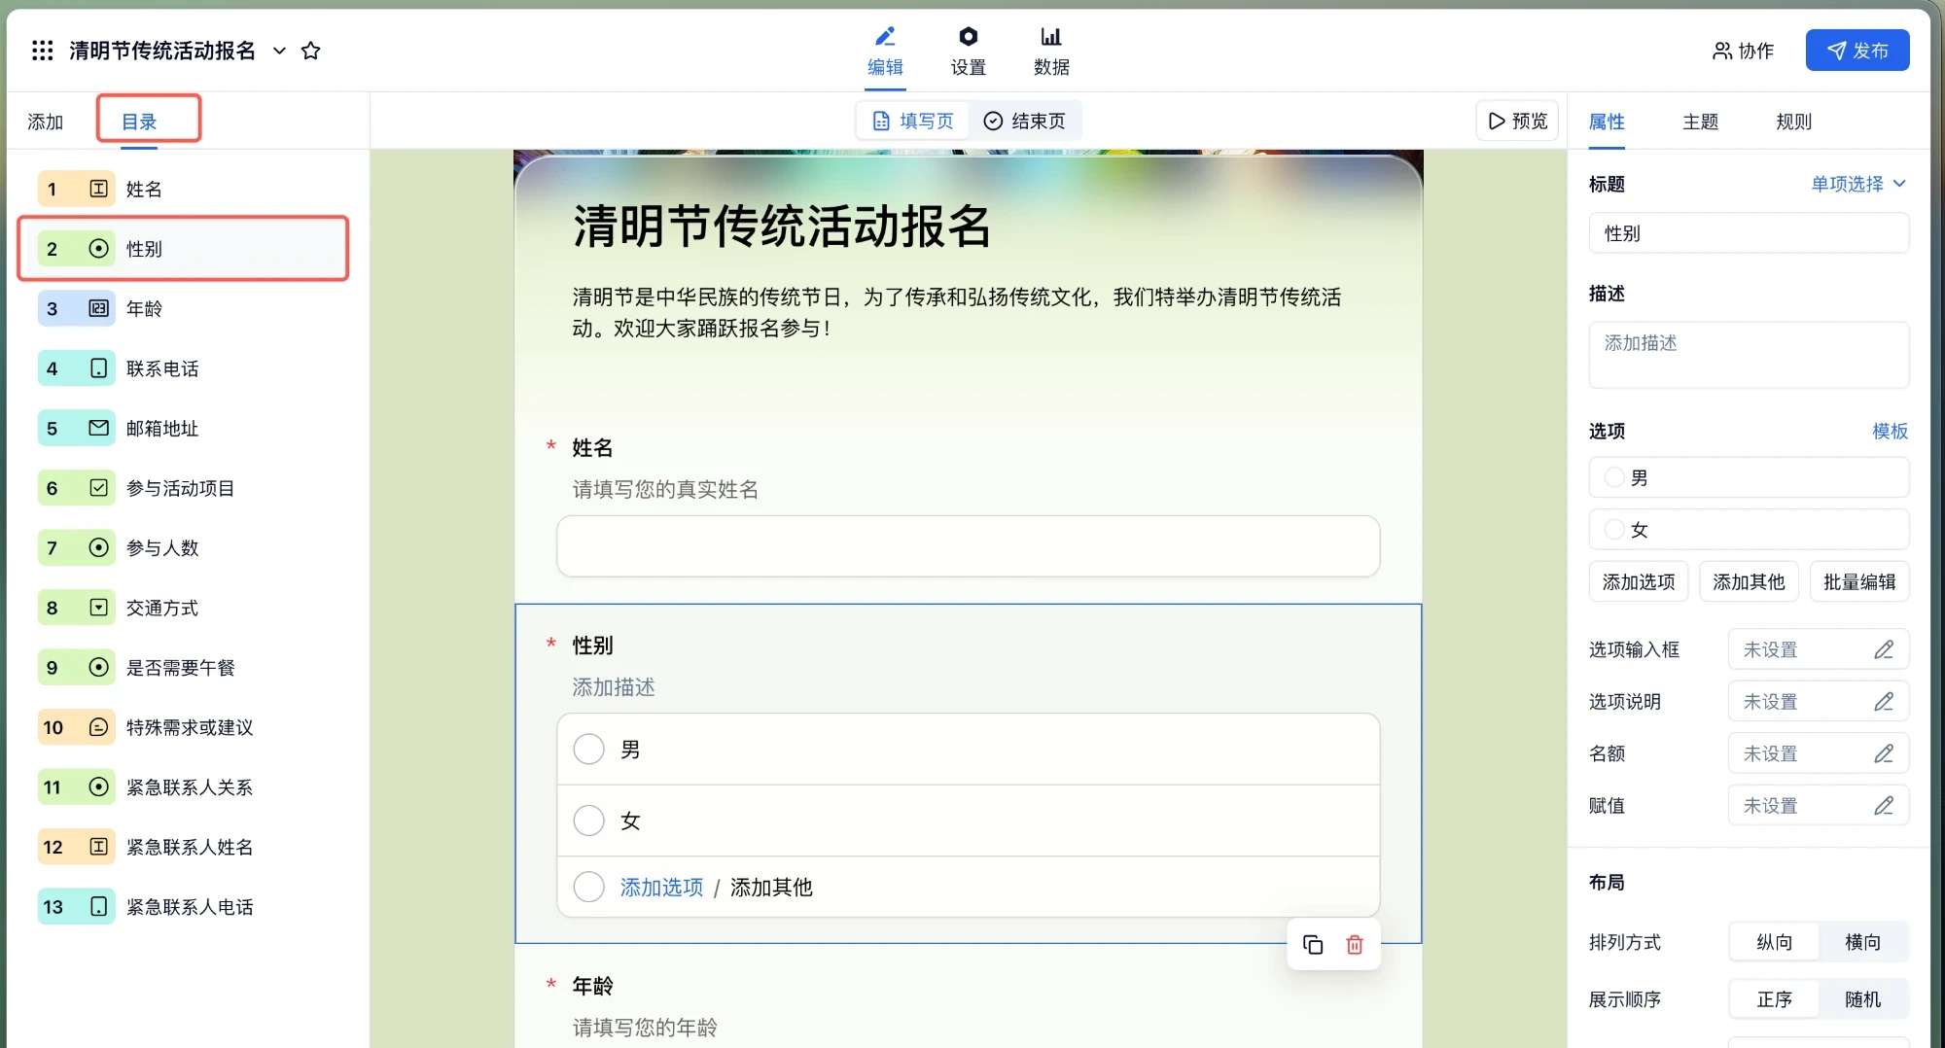Click dropdown icon for 交通方式 item
The width and height of the screenshot is (1945, 1048).
pyautogui.click(x=98, y=608)
